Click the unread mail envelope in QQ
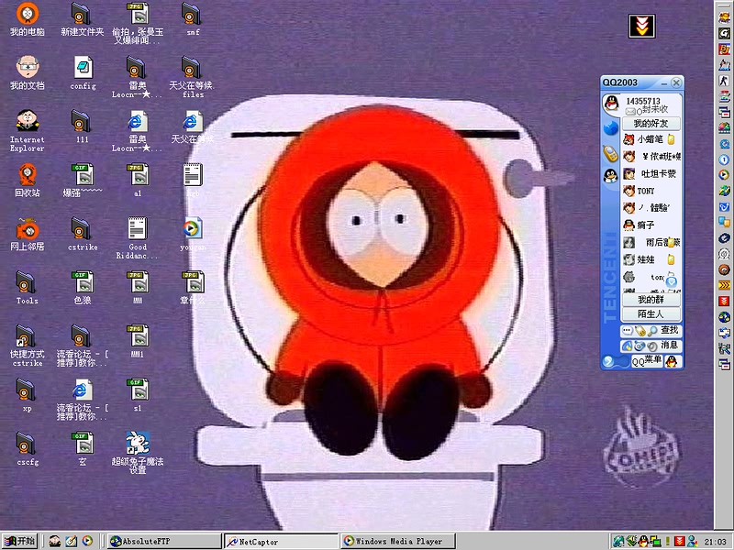734x550 pixels. point(630,111)
